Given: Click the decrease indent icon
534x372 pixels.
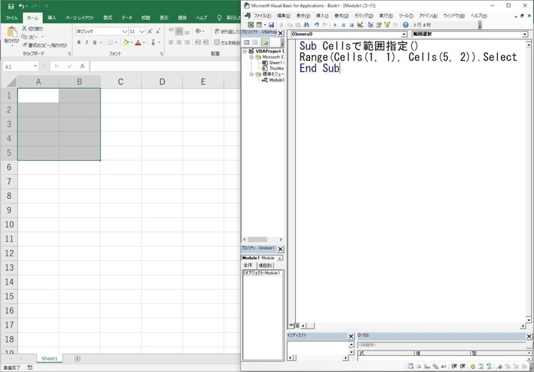Looking at the screenshot, I should (x=198, y=42).
